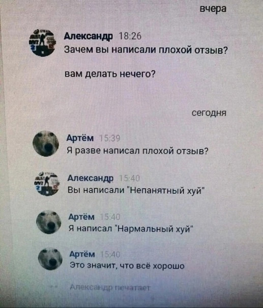Open the Александр name link at 18:26
263x308 pixels.
pos(89,36)
